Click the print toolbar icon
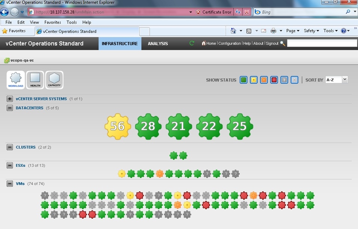The image size is (358, 229). [273, 31]
